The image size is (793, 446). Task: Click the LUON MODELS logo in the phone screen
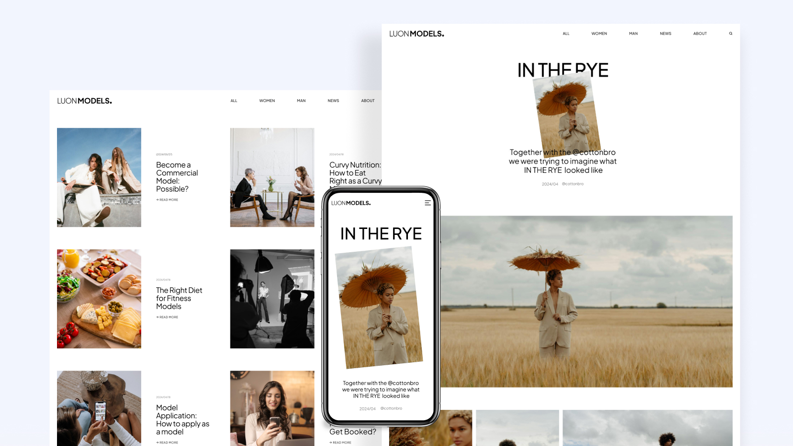351,203
